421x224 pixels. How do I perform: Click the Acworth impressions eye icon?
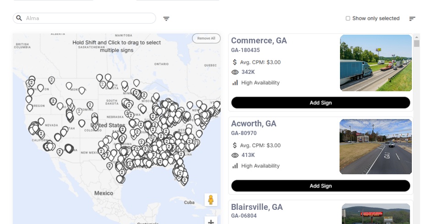pyautogui.click(x=235, y=155)
